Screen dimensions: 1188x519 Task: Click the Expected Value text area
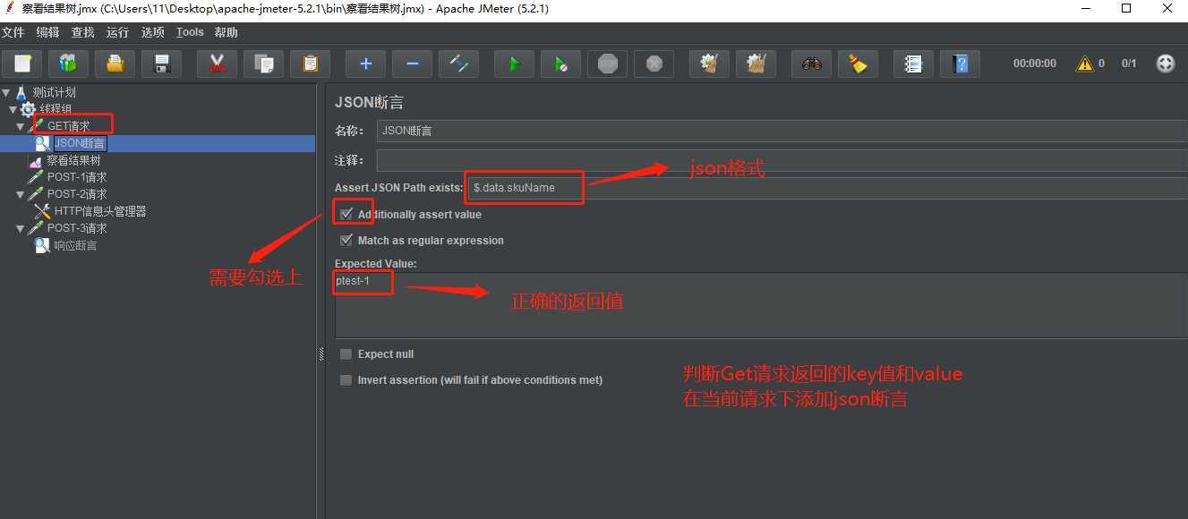761,305
